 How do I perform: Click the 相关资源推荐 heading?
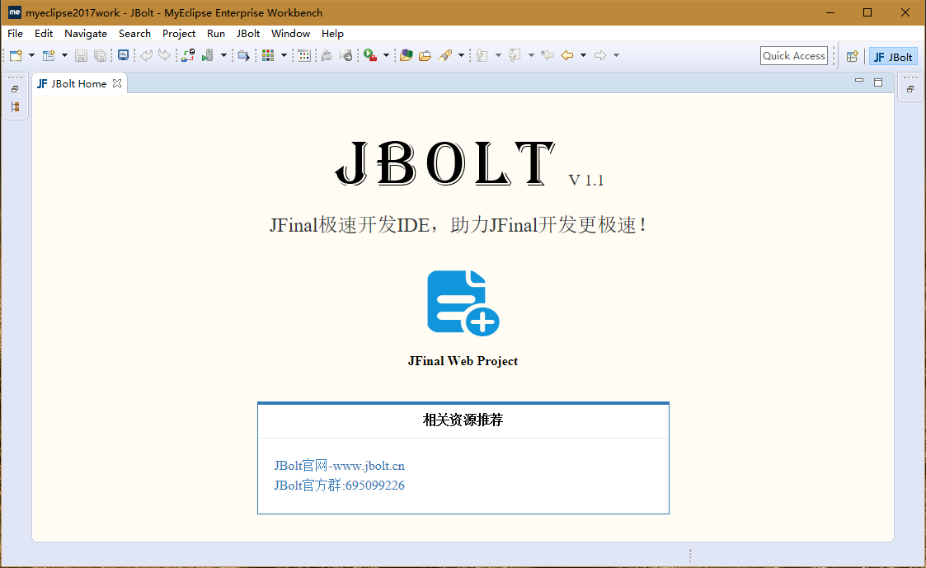click(463, 420)
